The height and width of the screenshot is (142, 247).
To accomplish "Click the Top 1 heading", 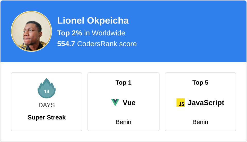I will point(123,83).
